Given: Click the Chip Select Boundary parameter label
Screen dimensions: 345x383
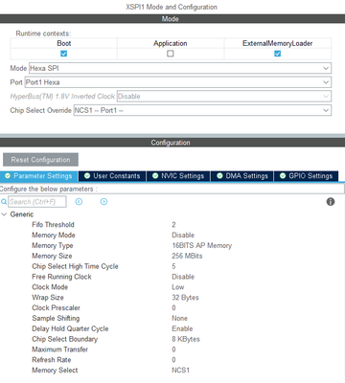Looking at the screenshot, I should (65, 339).
